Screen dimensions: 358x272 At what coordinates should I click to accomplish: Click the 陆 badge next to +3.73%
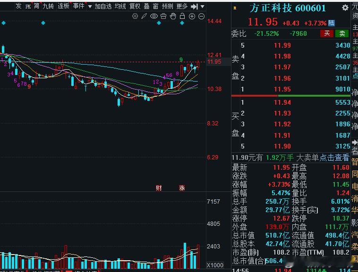pyautogui.click(x=331, y=23)
